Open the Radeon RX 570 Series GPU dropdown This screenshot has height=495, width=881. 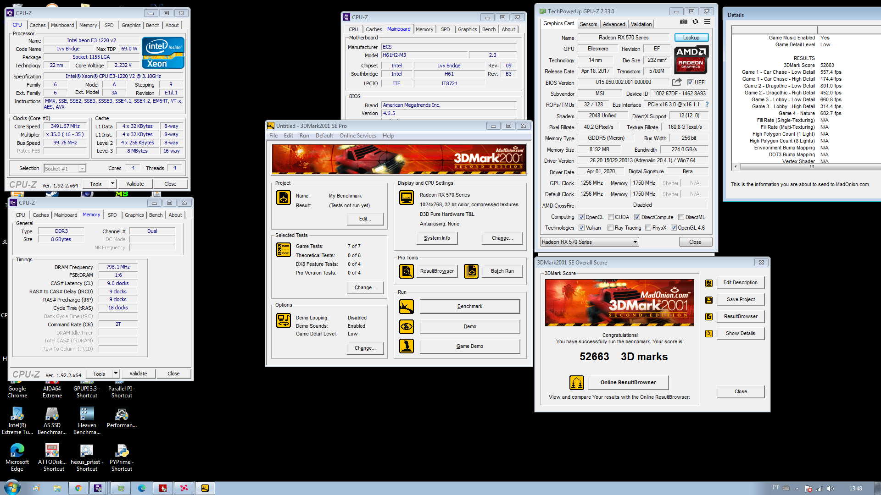coord(589,242)
